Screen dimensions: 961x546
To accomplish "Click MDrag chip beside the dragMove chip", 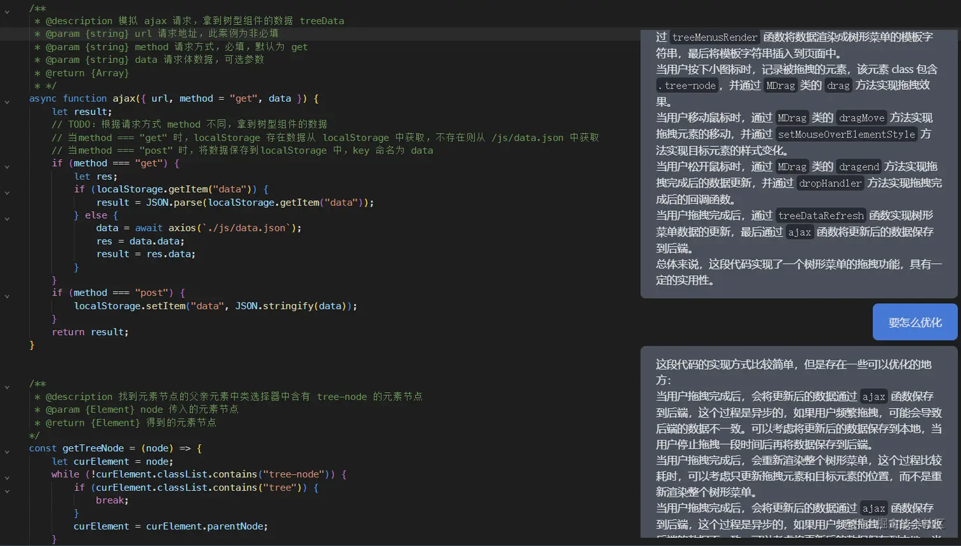I will [x=792, y=118].
